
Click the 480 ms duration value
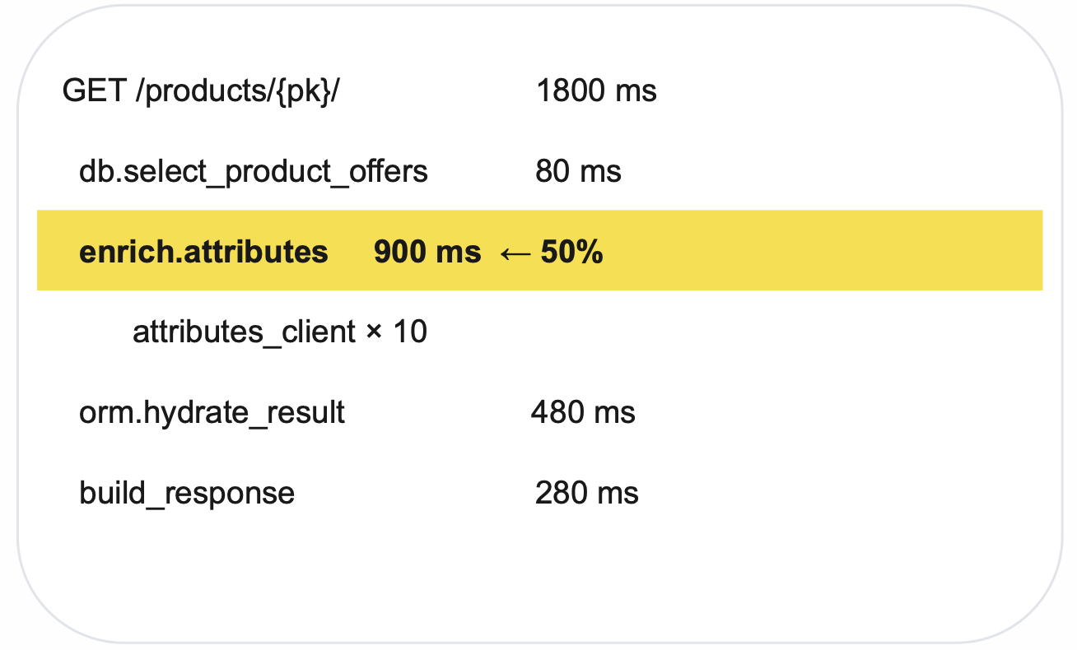[583, 412]
